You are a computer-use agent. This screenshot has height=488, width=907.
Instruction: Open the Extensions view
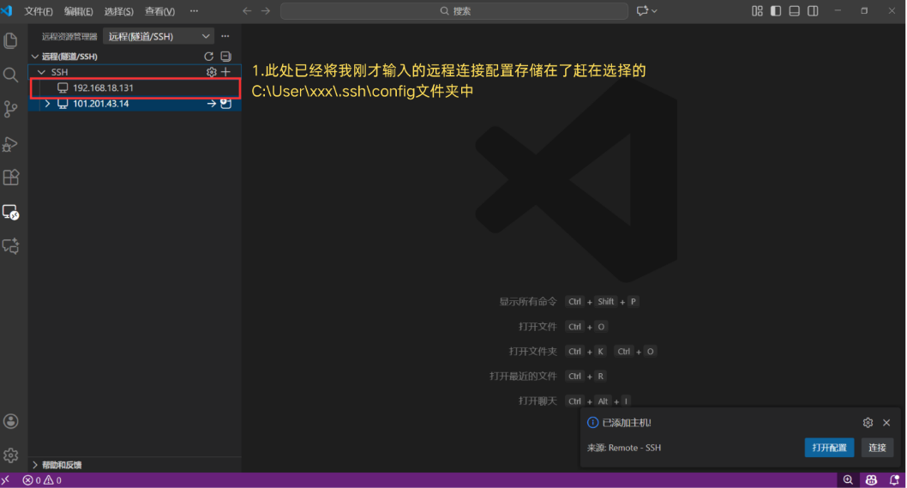[10, 178]
